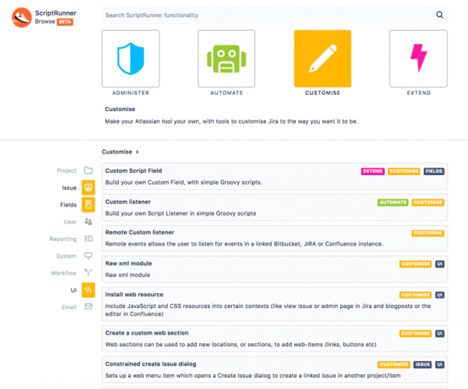Select the Administer shield icon
Viewport: 468px width, 389px height.
tap(130, 58)
